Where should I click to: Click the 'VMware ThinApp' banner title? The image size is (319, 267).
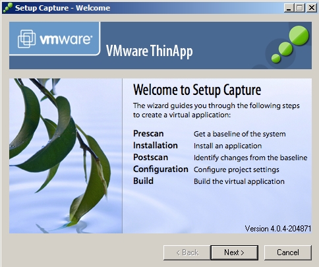pos(150,51)
